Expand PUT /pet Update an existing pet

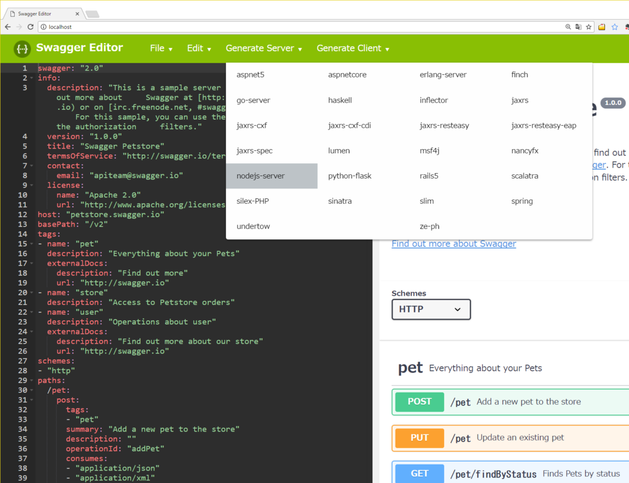pyautogui.click(x=510, y=438)
